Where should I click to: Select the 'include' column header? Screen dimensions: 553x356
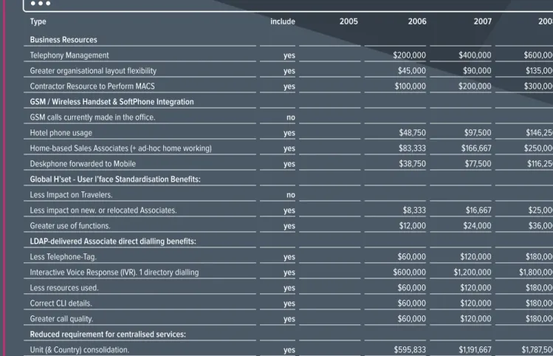[283, 21]
